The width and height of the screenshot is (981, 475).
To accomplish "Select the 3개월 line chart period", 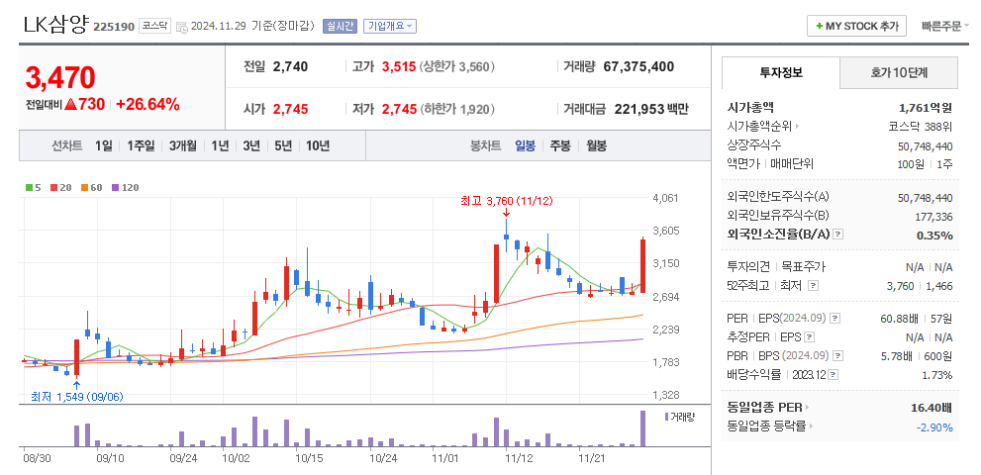I will point(183,145).
